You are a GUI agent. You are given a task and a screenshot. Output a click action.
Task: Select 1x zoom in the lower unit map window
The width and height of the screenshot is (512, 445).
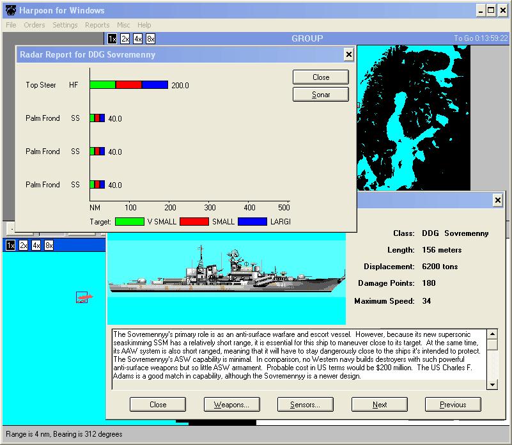10,246
